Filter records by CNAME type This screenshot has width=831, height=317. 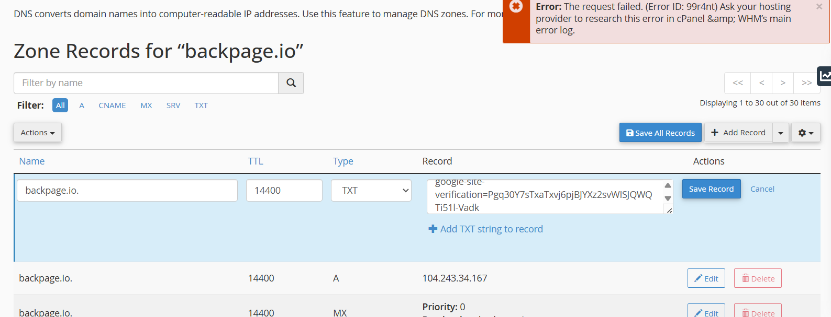(112, 105)
